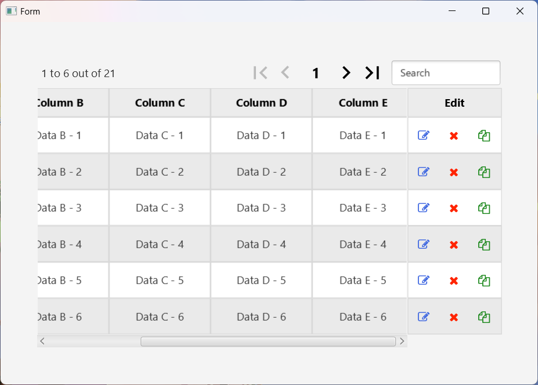This screenshot has width=538, height=385.
Task: Click the scroll right arrow
Action: 402,341
